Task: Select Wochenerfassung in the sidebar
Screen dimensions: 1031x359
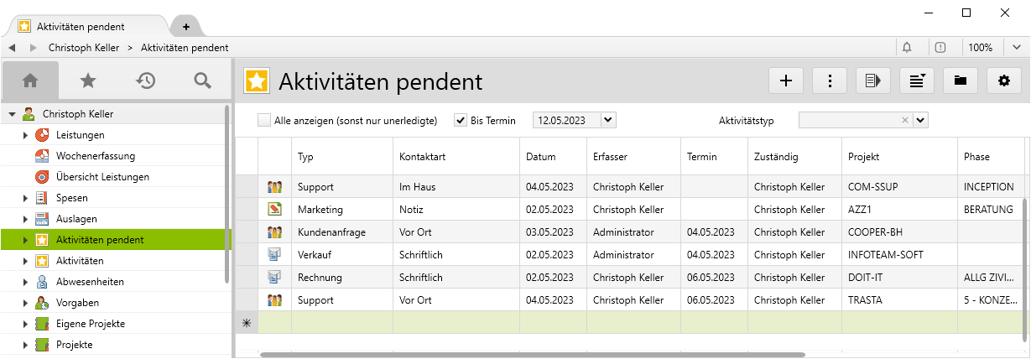Action: click(x=95, y=156)
